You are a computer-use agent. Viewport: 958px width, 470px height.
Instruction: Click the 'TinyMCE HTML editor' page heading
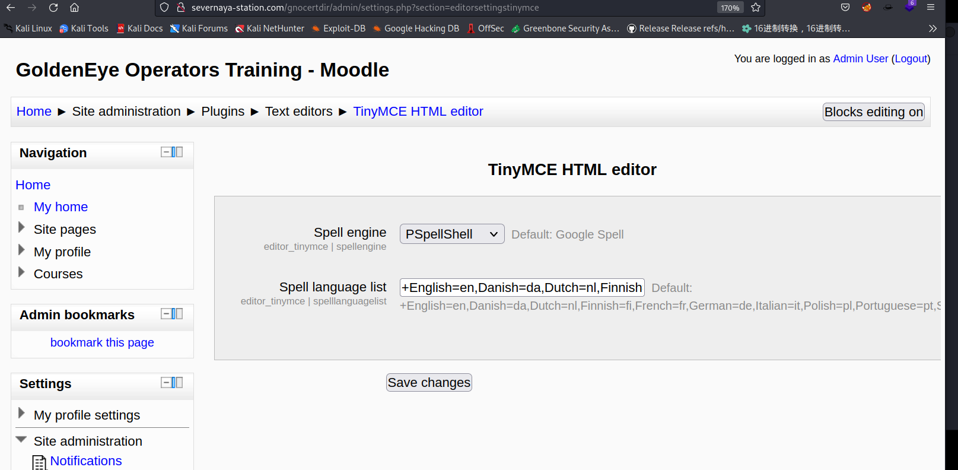coord(572,170)
